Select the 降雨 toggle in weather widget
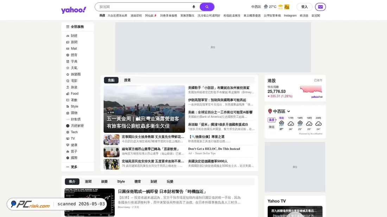387x217 pixels. click(272, 127)
